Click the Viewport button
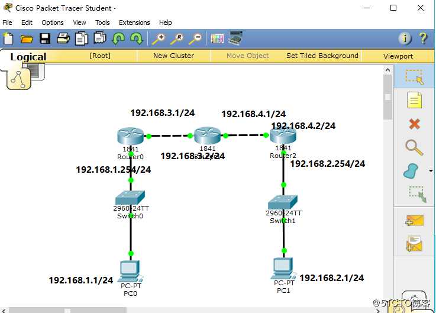Image resolution: width=436 pixels, height=313 pixels. (398, 56)
